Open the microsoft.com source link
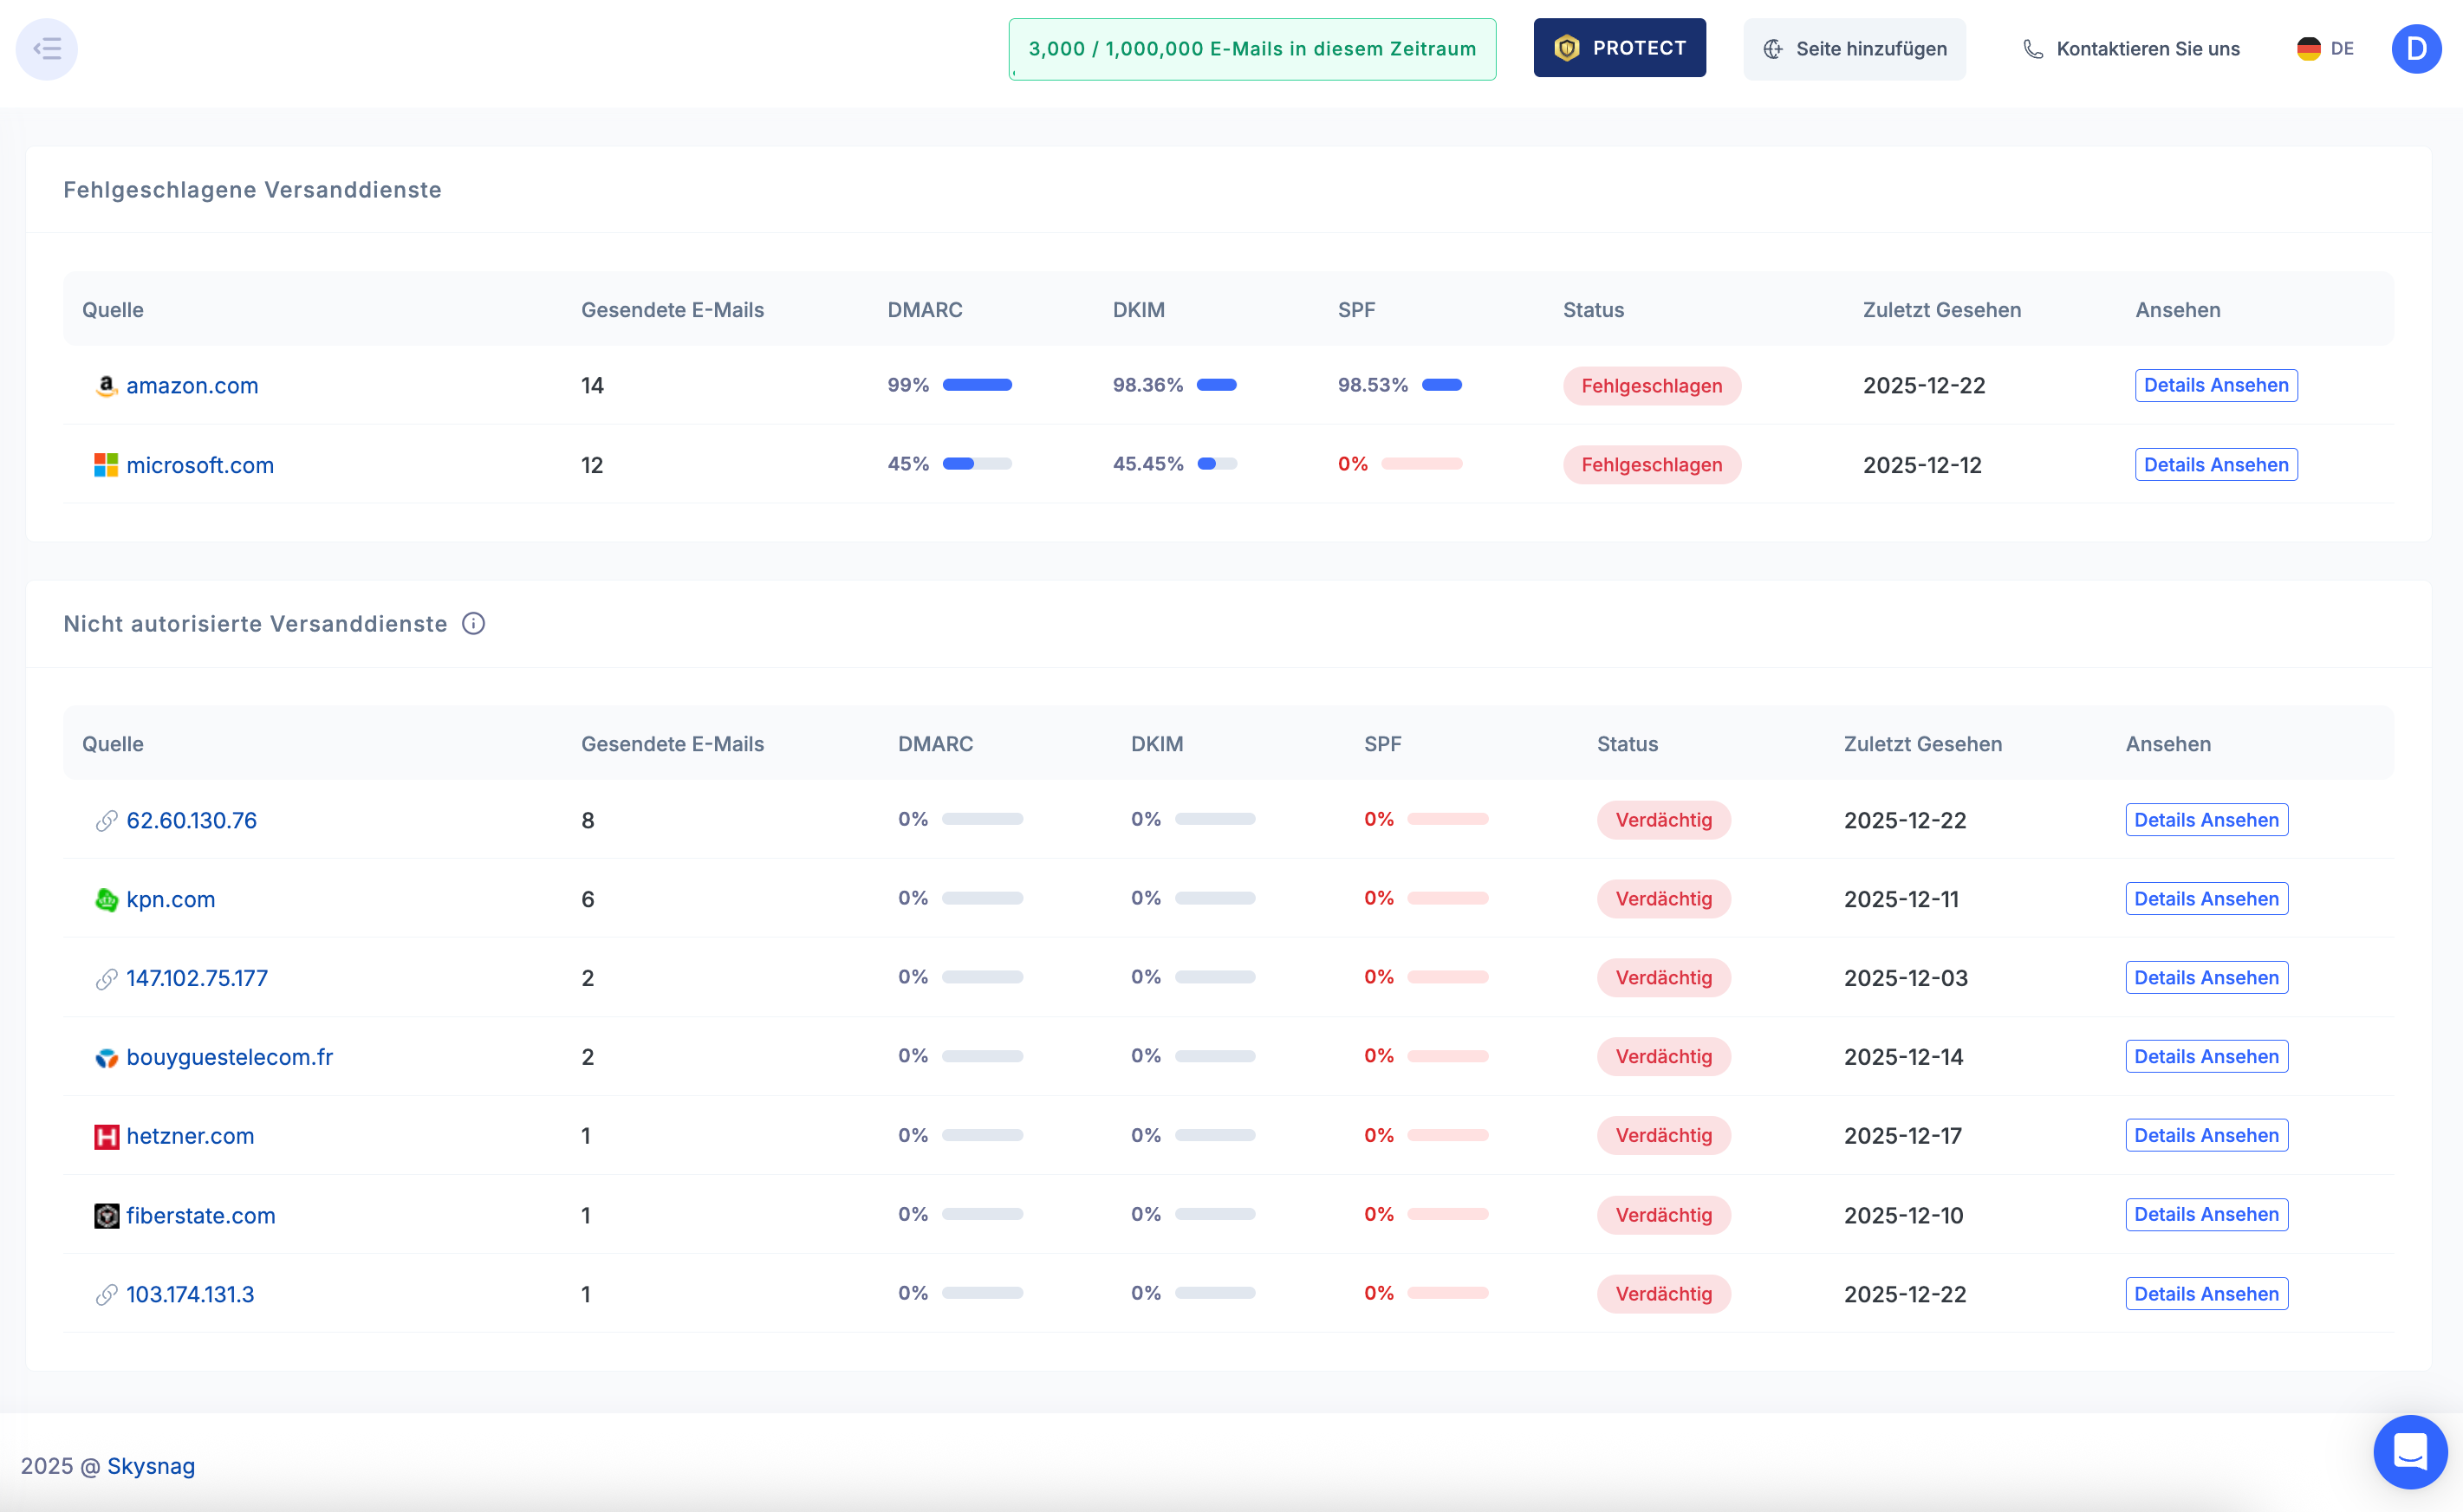The height and width of the screenshot is (1512, 2463). (x=200, y=465)
